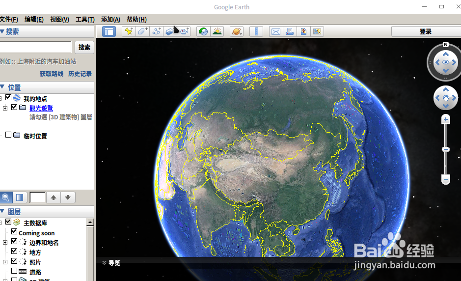This screenshot has width=461, height=281.
Task: Click the search magnifier icon under Places
Action: tap(6, 197)
